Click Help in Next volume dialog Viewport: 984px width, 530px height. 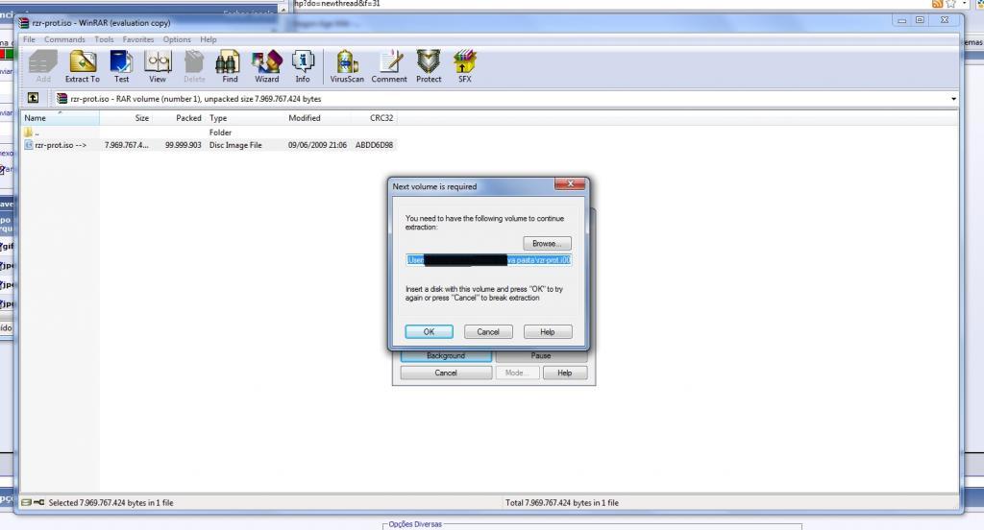[547, 332]
